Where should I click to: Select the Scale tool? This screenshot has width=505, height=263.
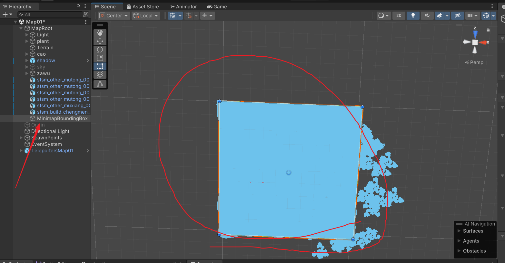(x=100, y=58)
